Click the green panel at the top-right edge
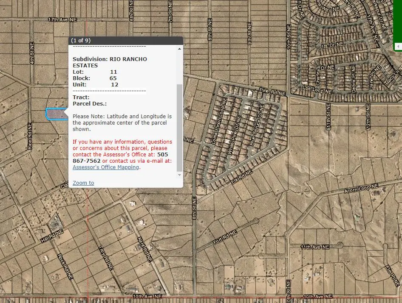Screen dimensions: 402x303 tap(398, 21)
